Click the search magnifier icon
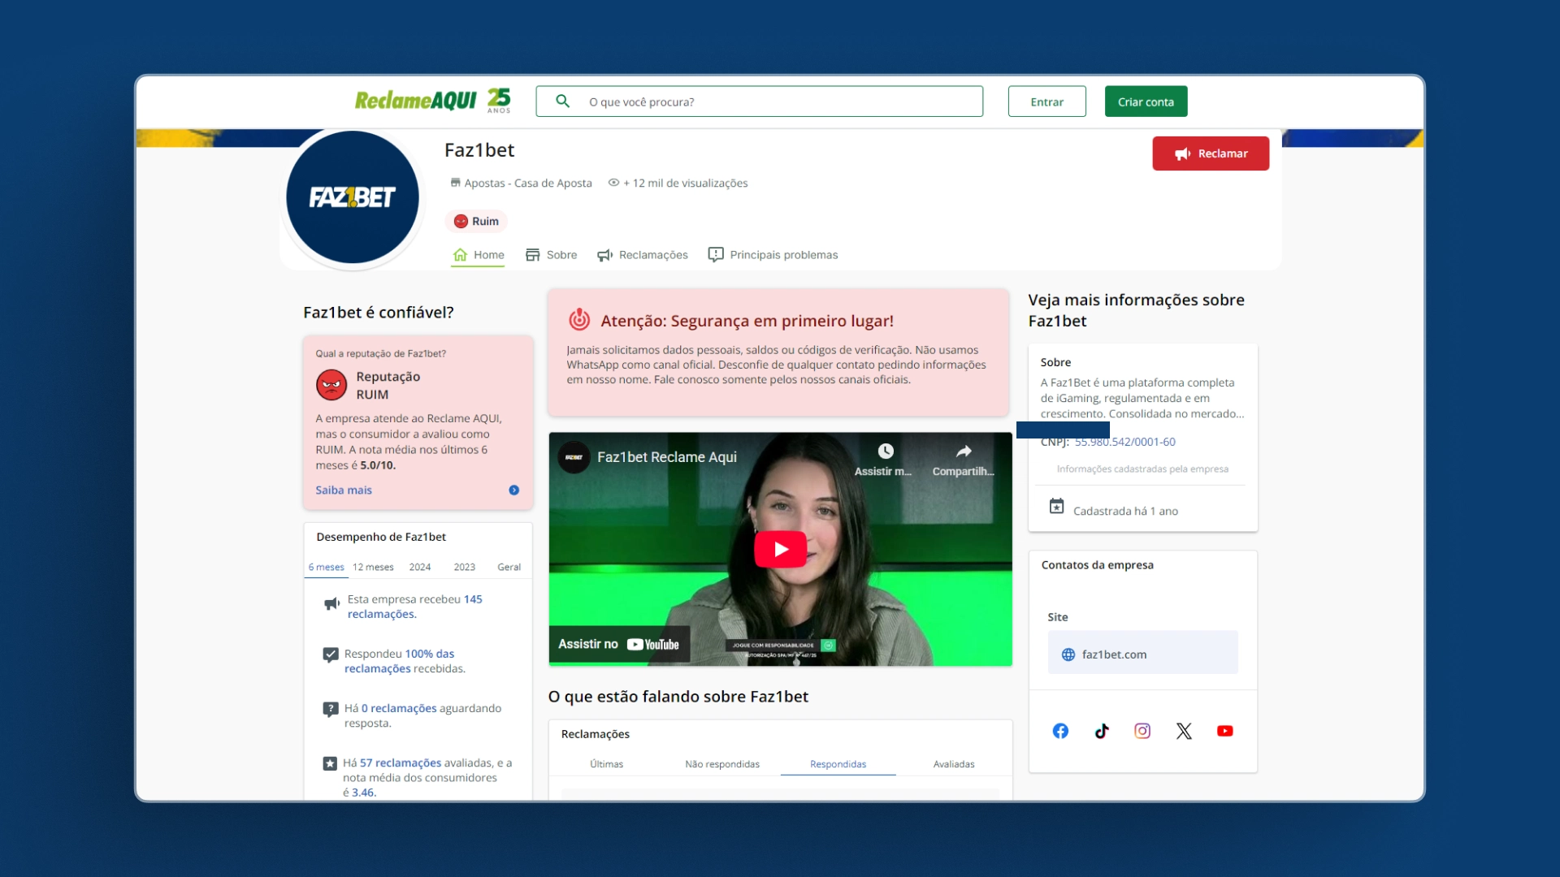The width and height of the screenshot is (1560, 877). pos(562,102)
